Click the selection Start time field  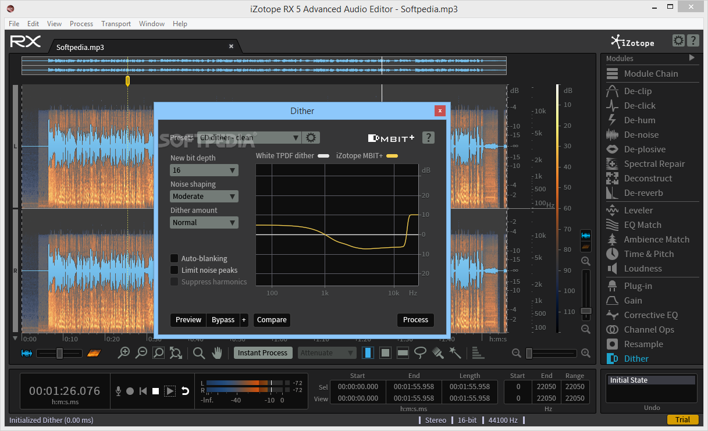click(358, 387)
